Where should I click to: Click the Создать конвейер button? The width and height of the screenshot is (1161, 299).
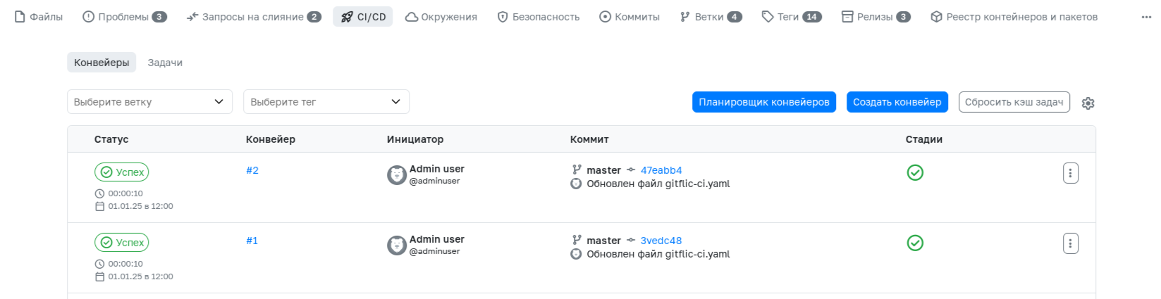(x=897, y=102)
